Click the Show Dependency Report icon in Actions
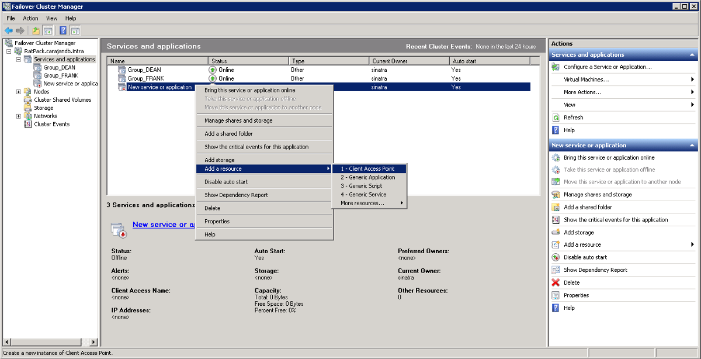 coord(556,270)
